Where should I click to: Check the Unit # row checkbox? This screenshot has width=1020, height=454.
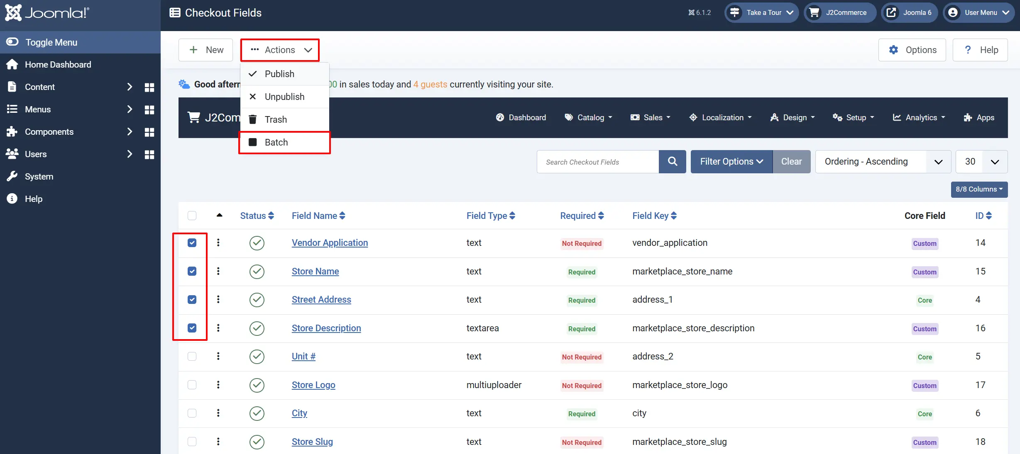coord(192,356)
